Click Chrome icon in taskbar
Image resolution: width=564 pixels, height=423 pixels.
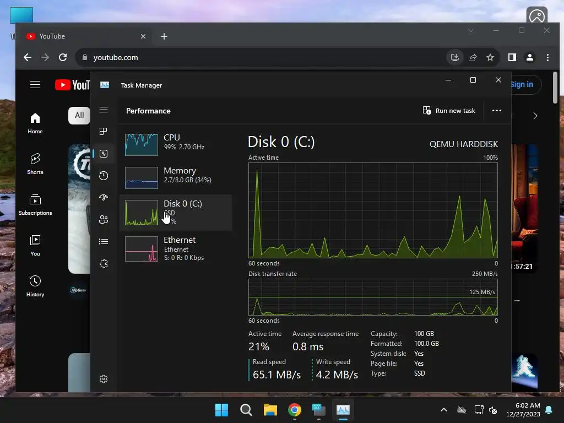coord(295,410)
